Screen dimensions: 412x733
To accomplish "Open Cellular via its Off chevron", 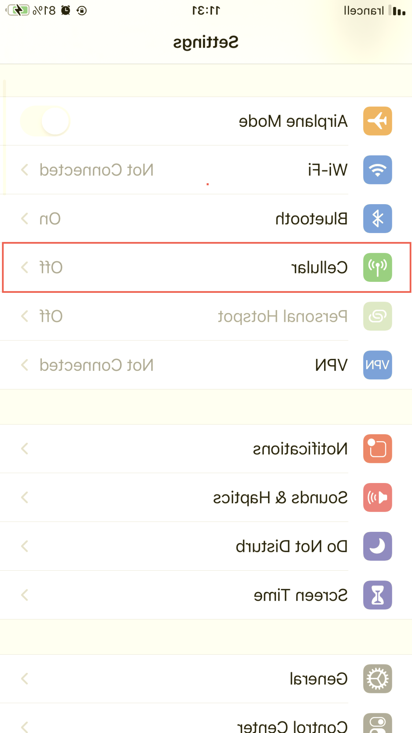I will pos(25,267).
